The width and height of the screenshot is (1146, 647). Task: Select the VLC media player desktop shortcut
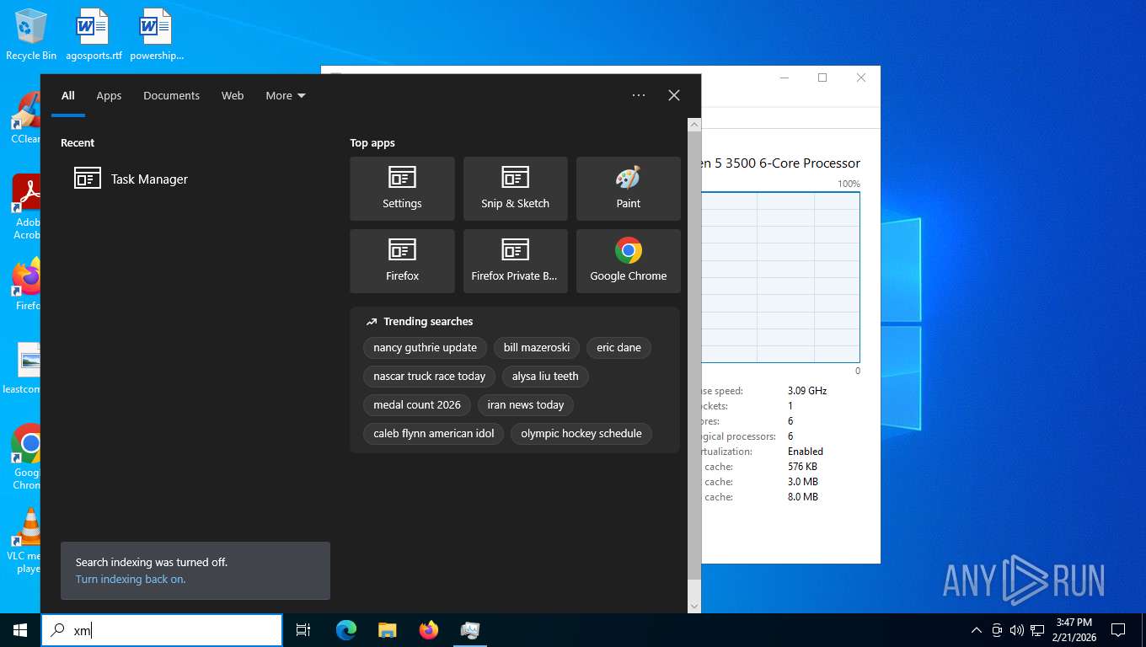click(25, 541)
